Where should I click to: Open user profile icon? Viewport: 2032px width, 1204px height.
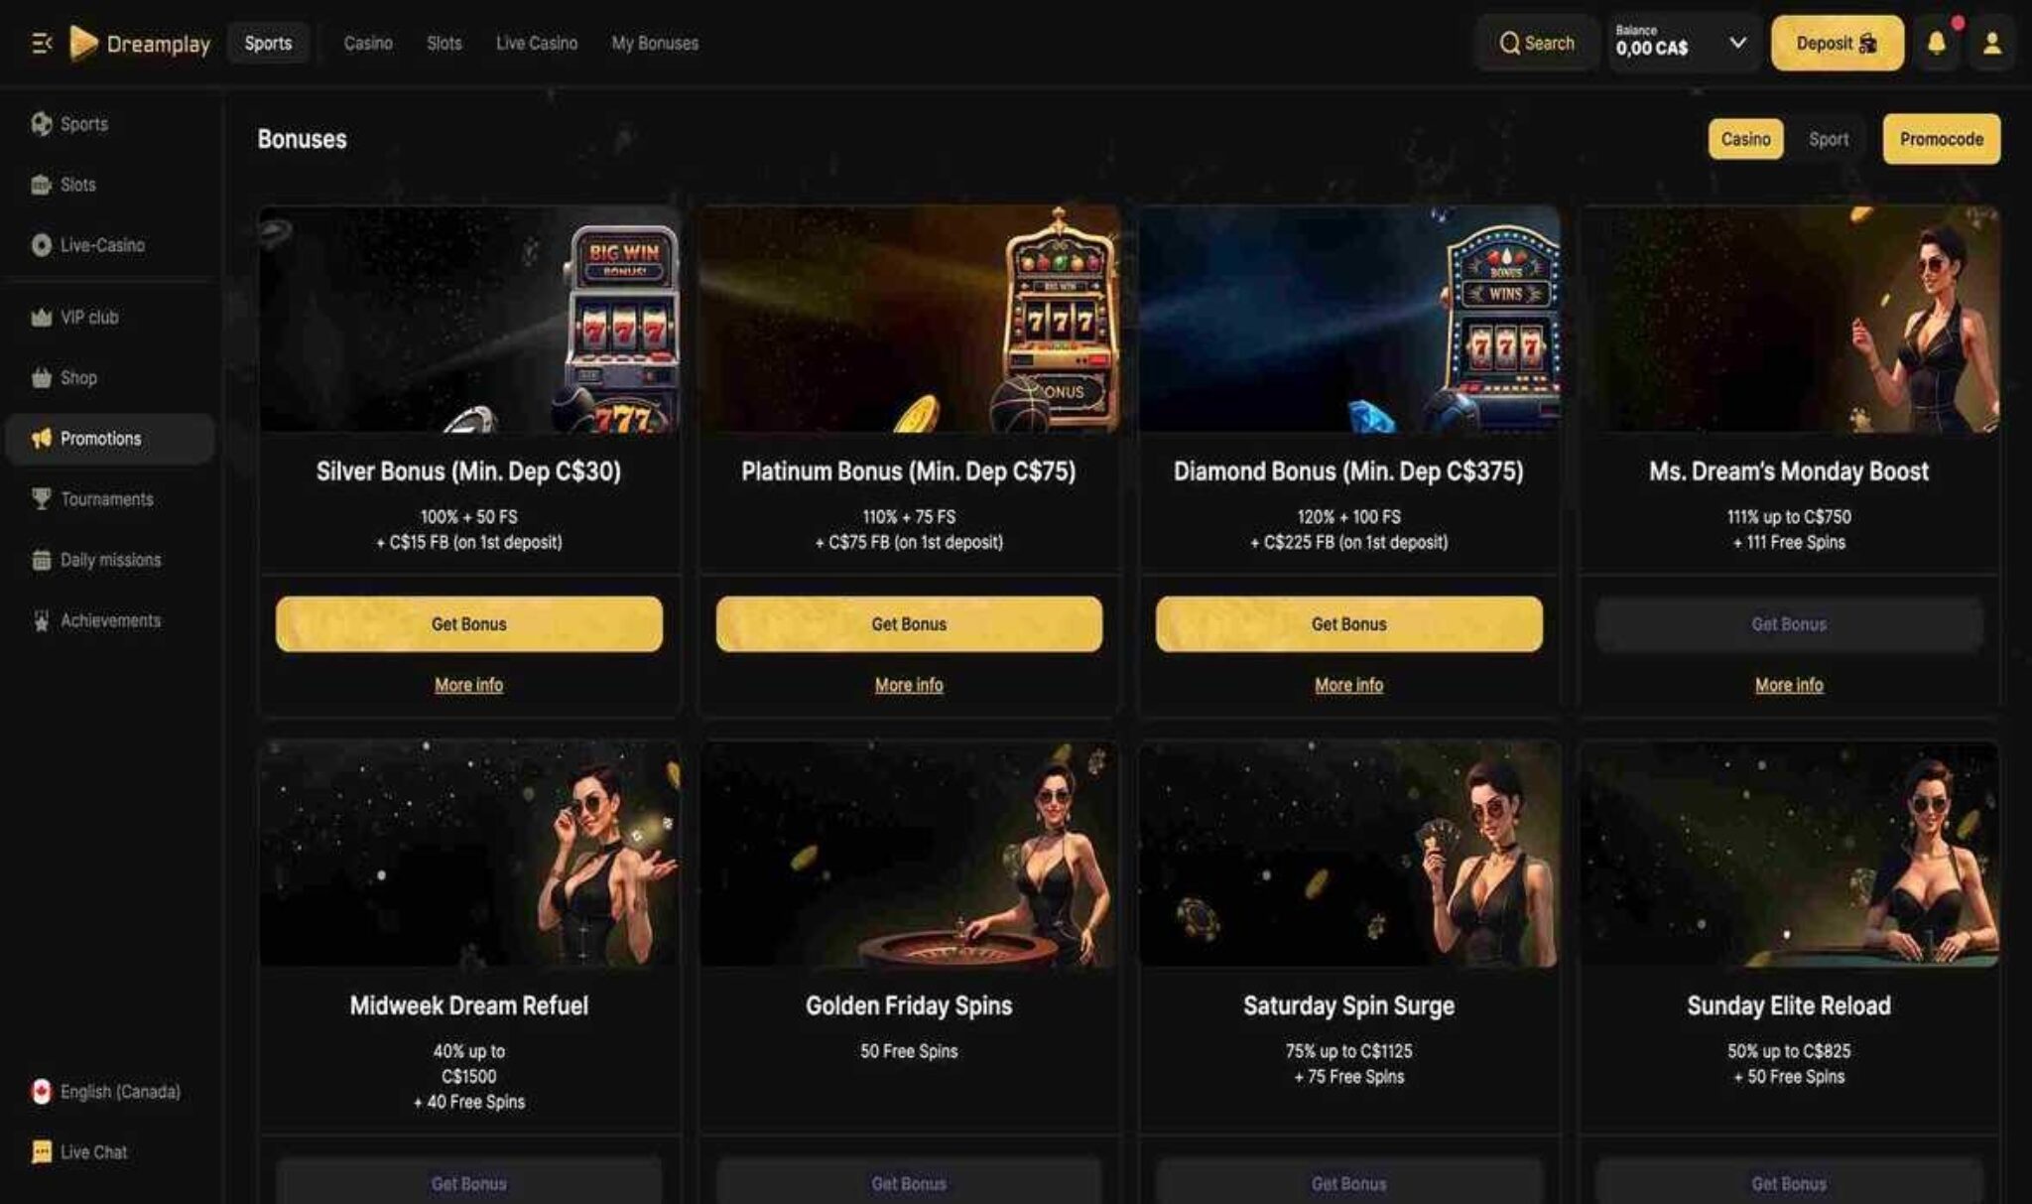click(1991, 43)
